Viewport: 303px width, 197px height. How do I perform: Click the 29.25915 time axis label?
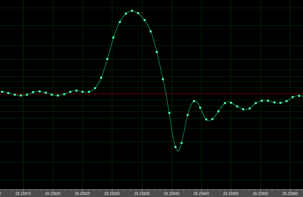pyautogui.click(x=23, y=193)
